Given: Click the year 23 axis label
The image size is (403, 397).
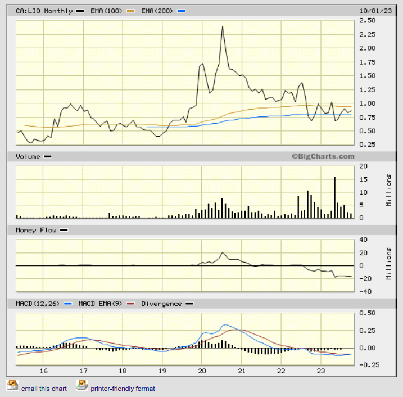Looking at the screenshot, I should 321,371.
